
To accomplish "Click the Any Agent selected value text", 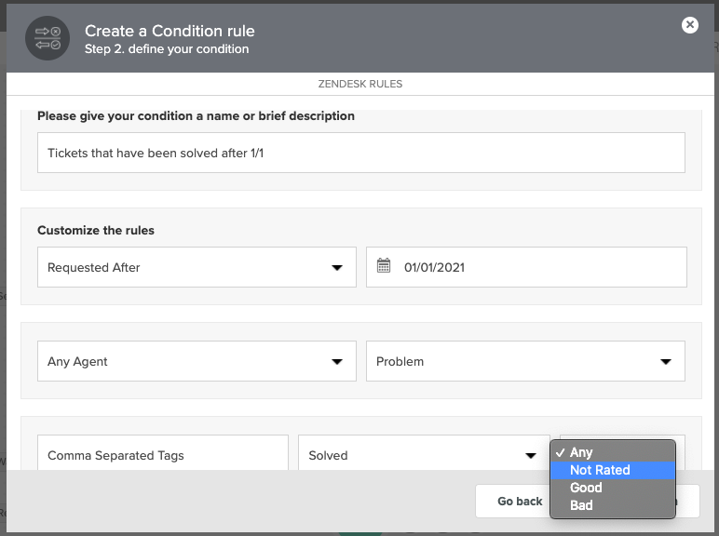I will [77, 361].
